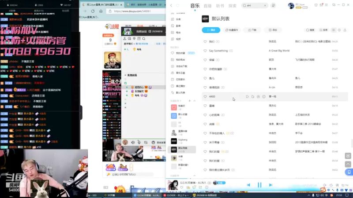Collapse the collected playlists section at sidebar bottom
This screenshot has width=353, height=198.
click(x=195, y=176)
